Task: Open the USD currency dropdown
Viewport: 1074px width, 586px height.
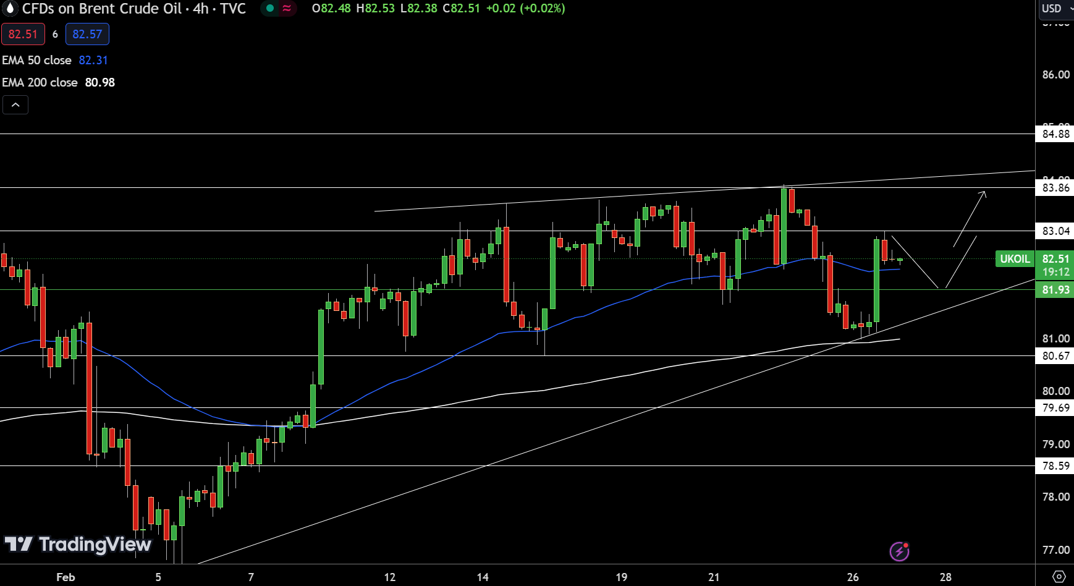Action: (1055, 9)
